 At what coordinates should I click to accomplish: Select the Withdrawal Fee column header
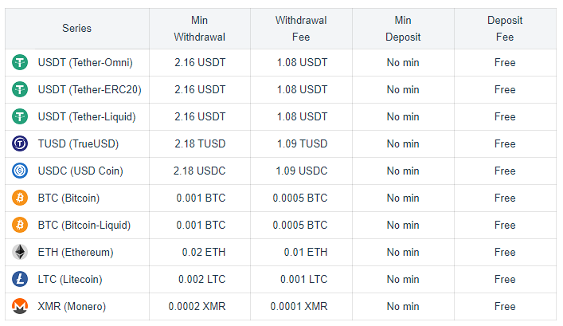click(301, 29)
